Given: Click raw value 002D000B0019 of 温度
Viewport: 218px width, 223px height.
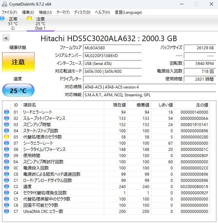Looking at the screenshot, I should (194, 186).
